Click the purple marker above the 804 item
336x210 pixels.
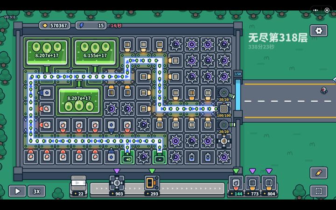pyautogui.click(x=269, y=171)
